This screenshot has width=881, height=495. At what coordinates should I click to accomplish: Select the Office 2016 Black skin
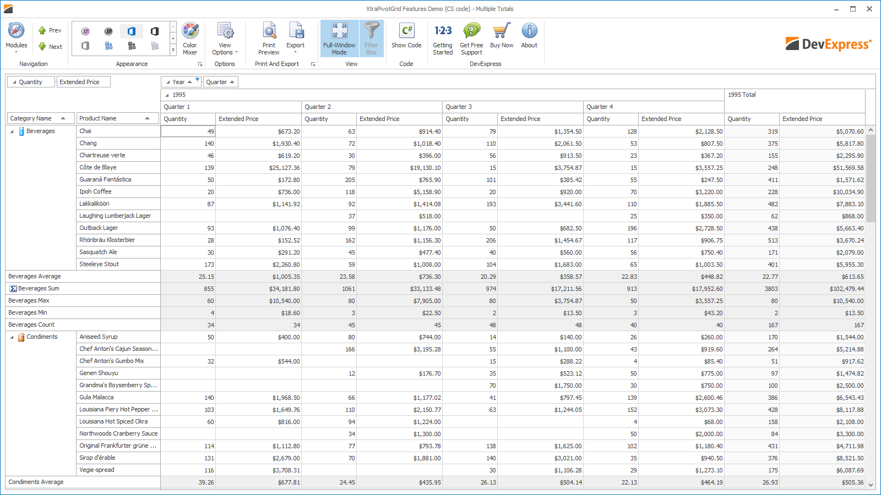(x=155, y=31)
